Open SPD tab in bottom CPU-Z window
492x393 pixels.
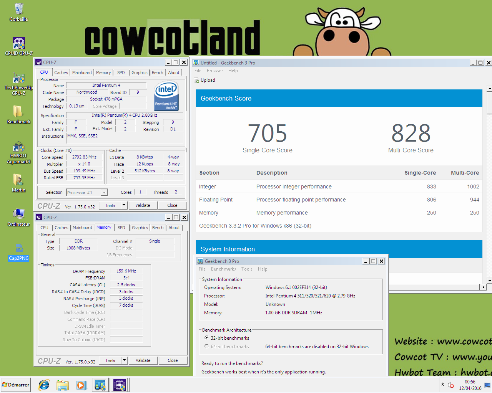(121, 228)
